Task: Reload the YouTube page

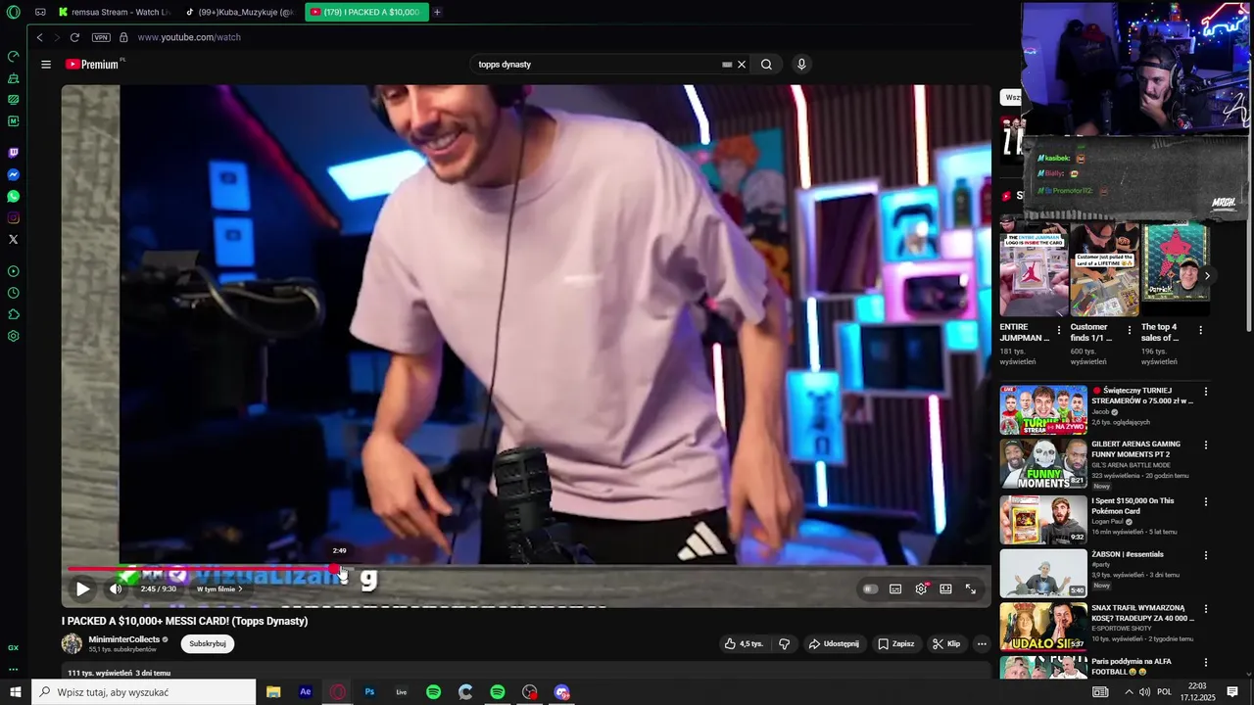Action: pos(73,37)
